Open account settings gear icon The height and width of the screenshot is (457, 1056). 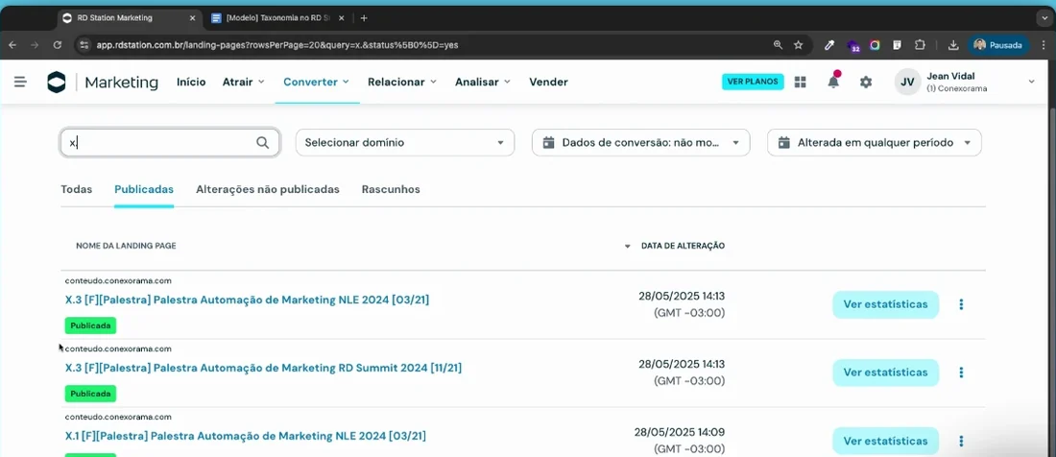866,83
